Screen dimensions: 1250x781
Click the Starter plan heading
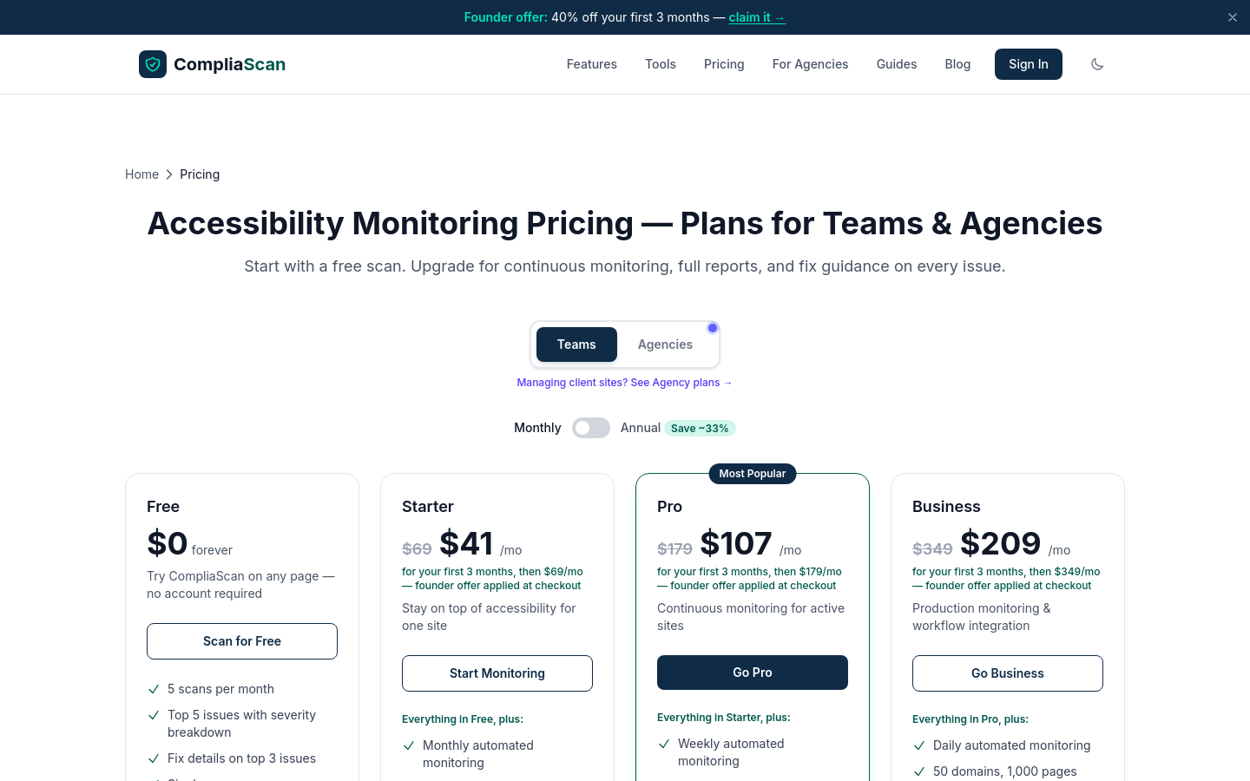coord(428,507)
